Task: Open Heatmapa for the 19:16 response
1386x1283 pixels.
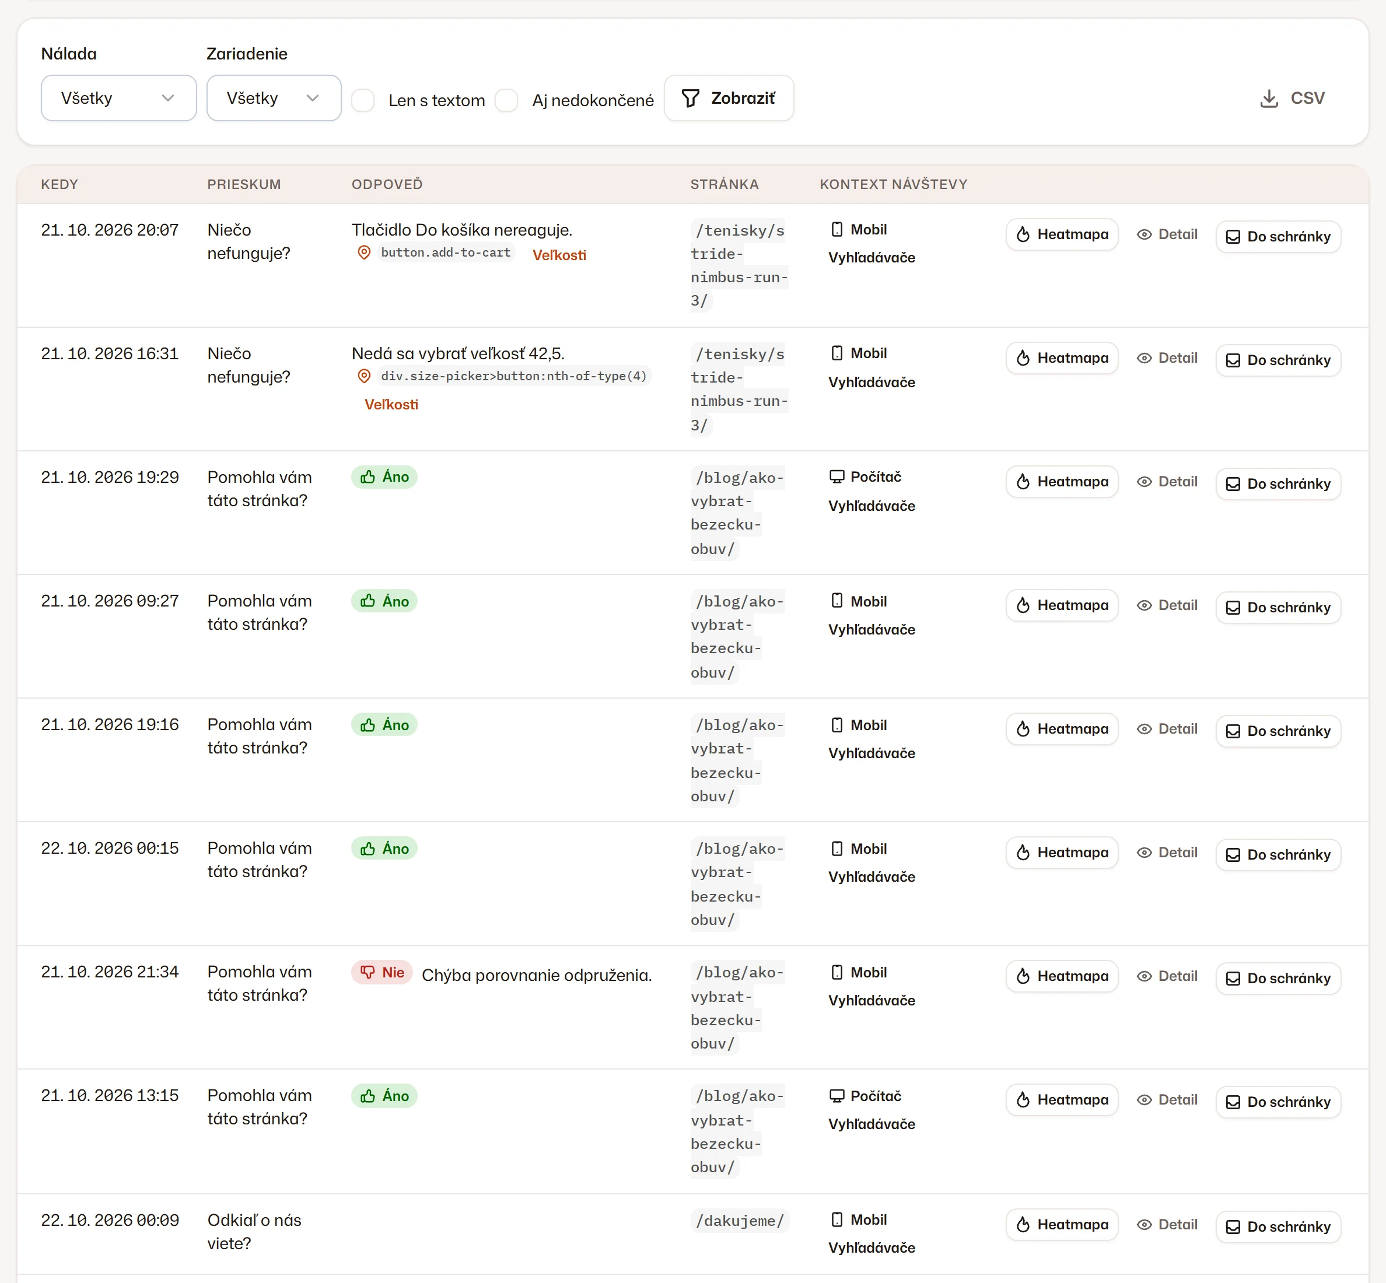Action: [x=1062, y=729]
